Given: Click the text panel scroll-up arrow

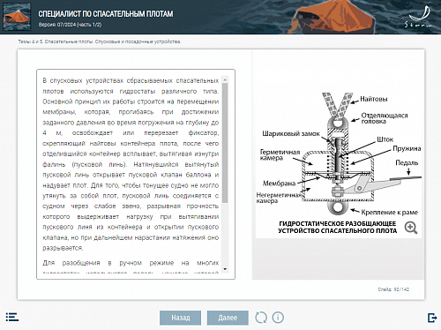Looking at the screenshot, I should (x=225, y=79).
